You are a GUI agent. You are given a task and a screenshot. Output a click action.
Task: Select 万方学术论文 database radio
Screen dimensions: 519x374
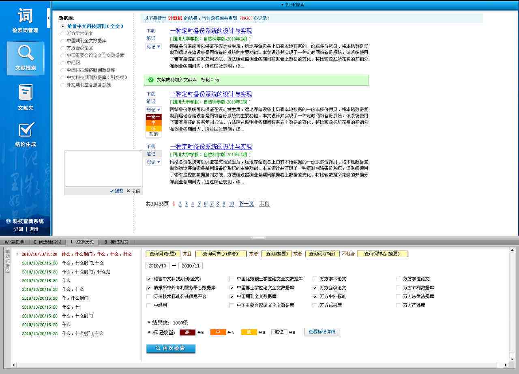pyautogui.click(x=62, y=34)
